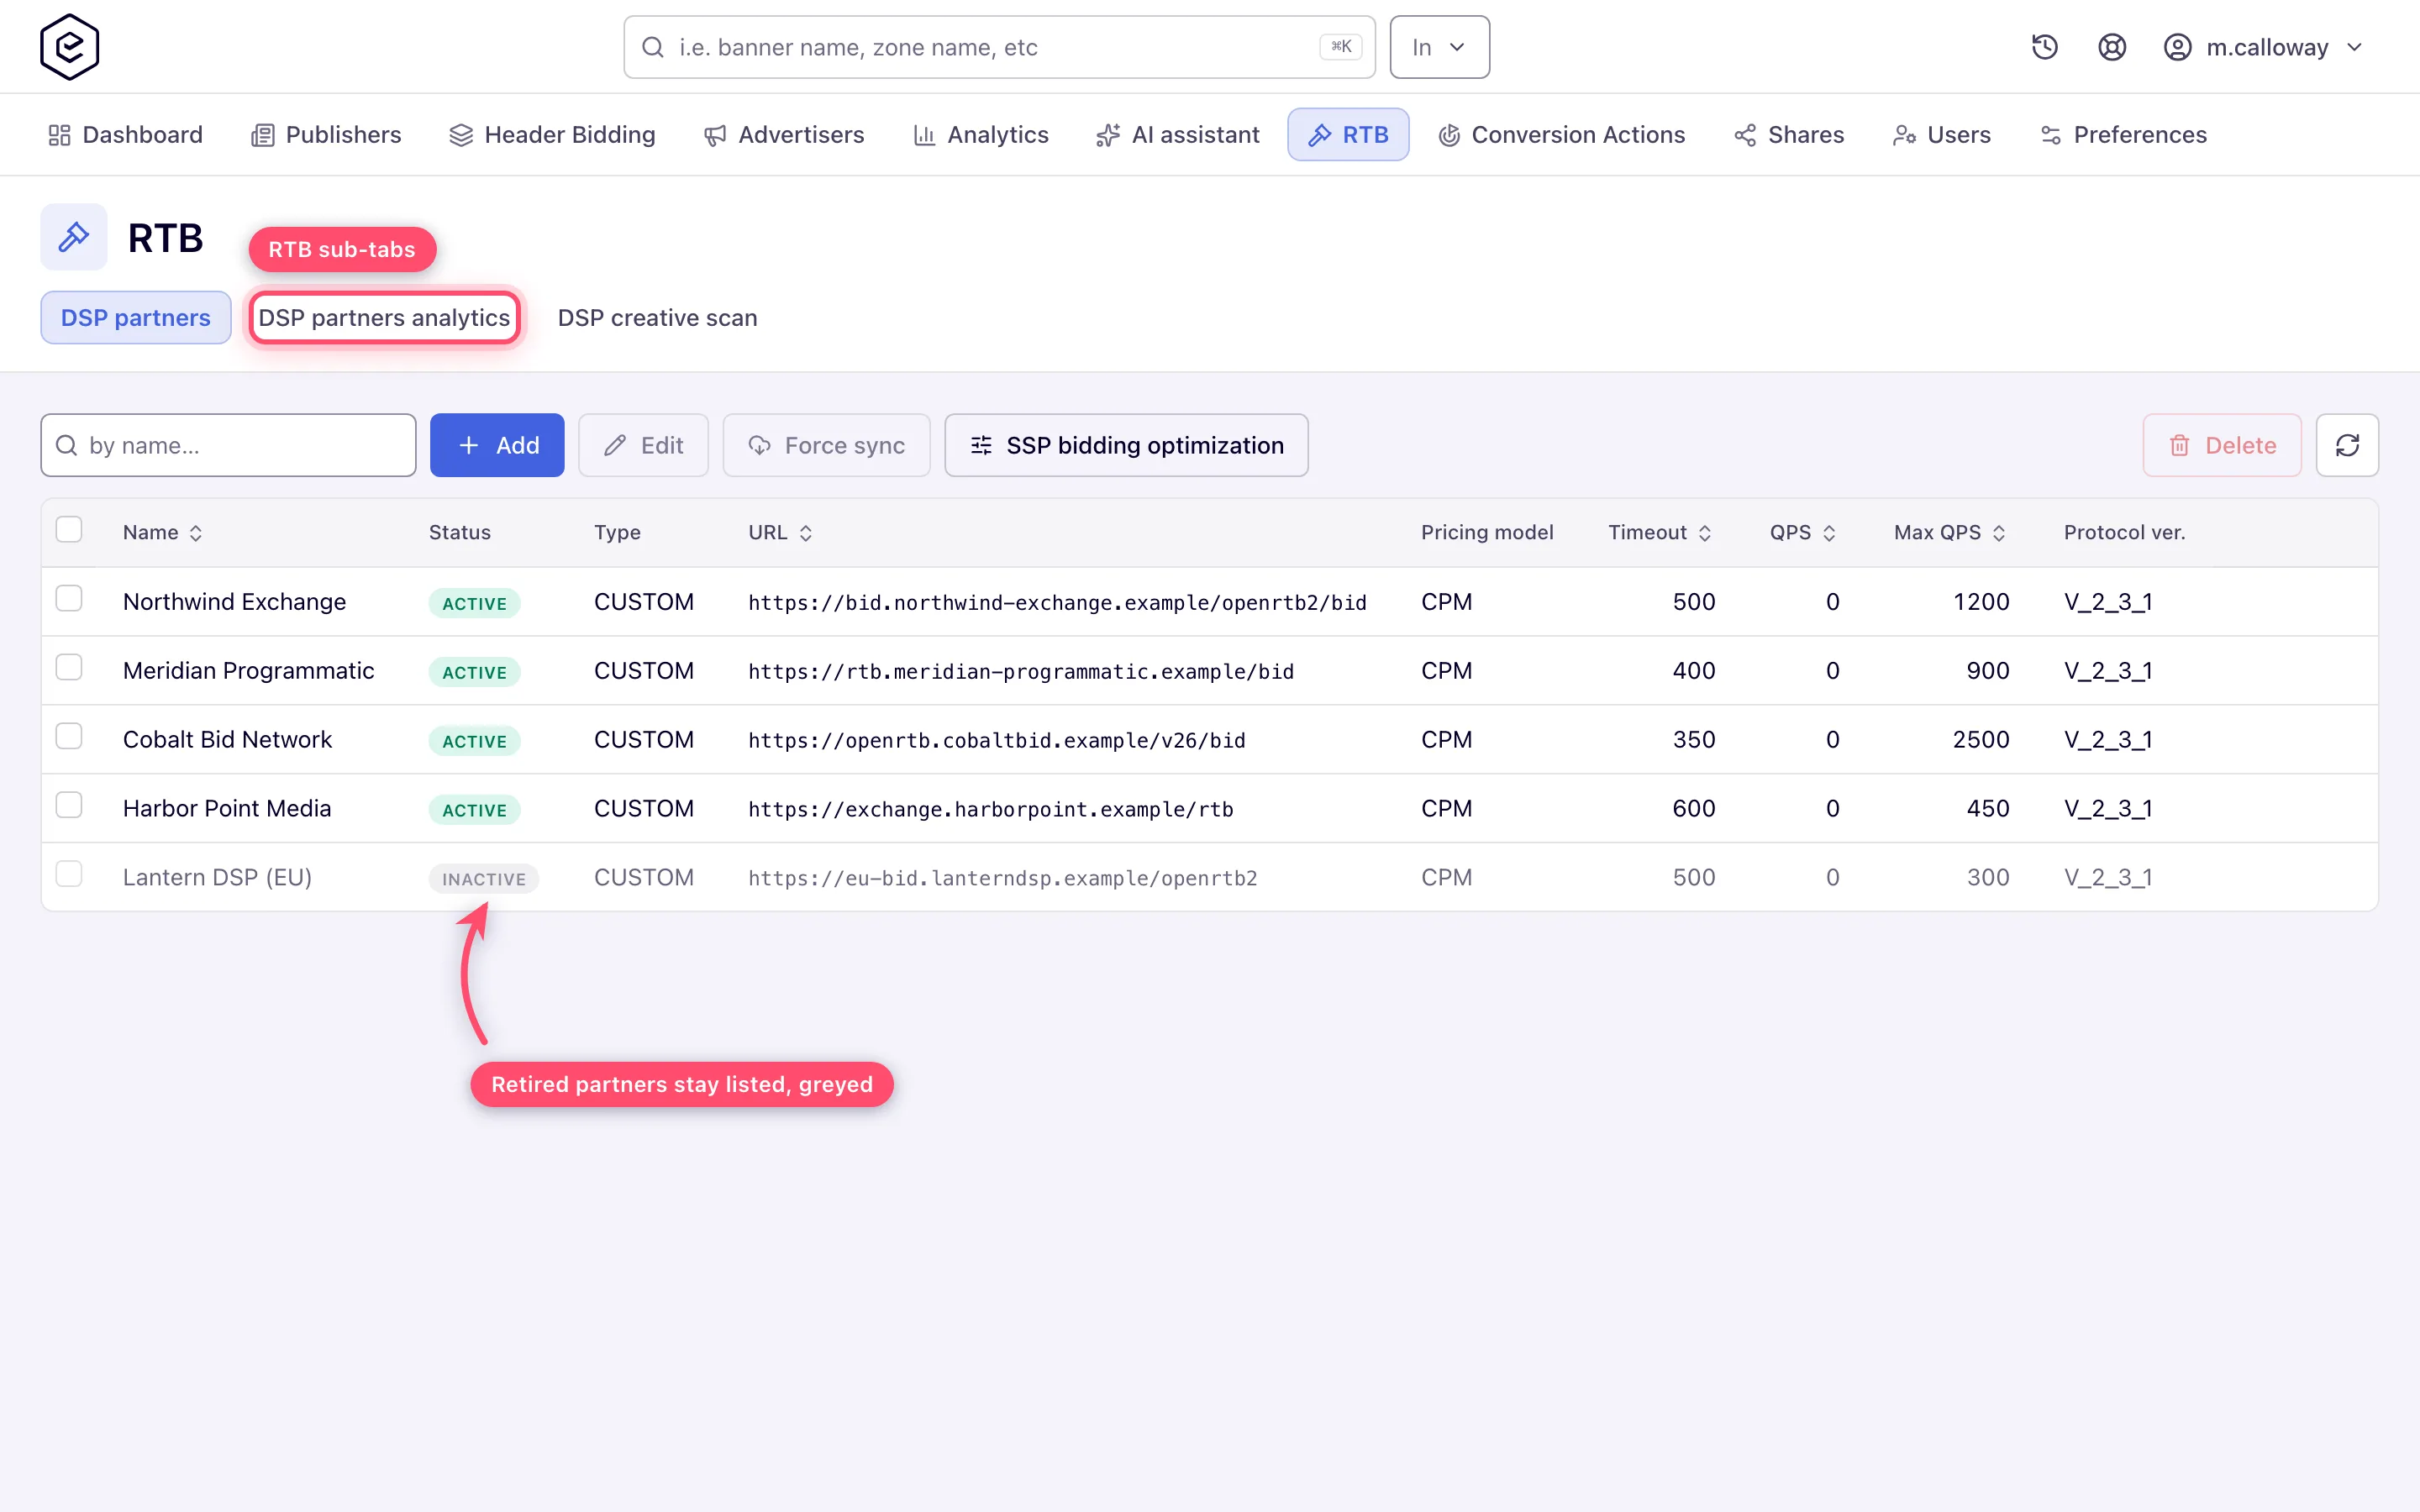Screen dimensions: 2420x1512
Task: Go to Publishers in navigation
Action: click(326, 135)
